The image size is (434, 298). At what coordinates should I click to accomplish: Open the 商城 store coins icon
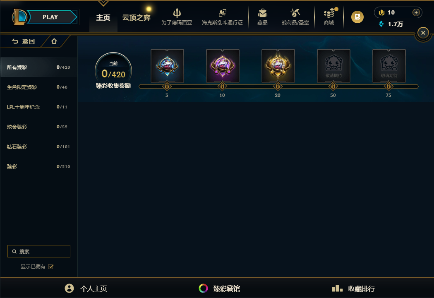click(x=329, y=13)
